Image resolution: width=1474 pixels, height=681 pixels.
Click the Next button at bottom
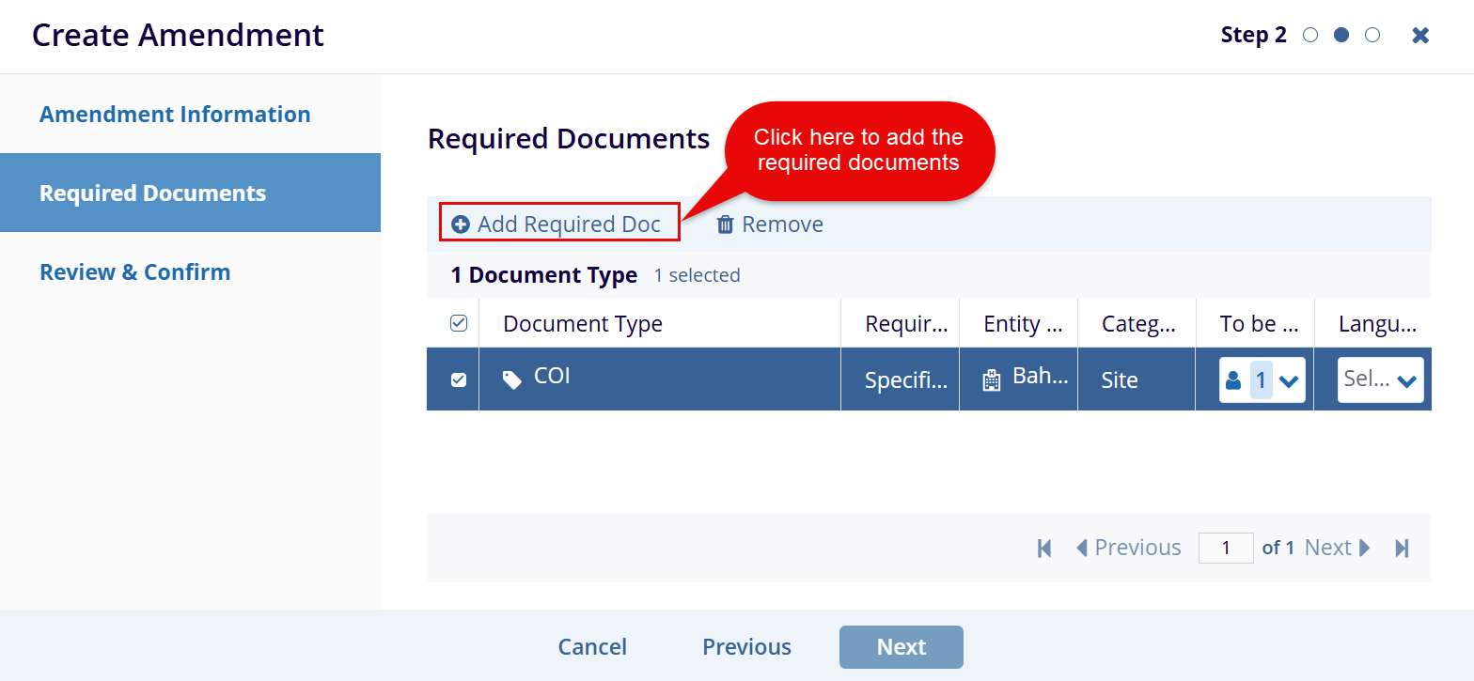click(901, 646)
